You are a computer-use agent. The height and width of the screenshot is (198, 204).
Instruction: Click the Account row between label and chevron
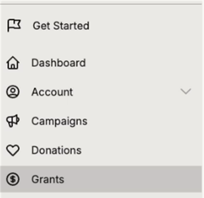(x=127, y=92)
